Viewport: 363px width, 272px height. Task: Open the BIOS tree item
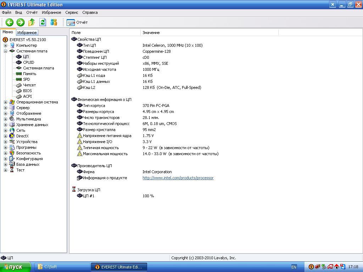[x=27, y=91]
